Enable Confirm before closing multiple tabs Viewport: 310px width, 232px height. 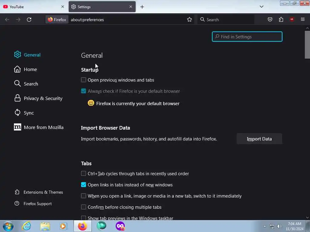[x=84, y=207]
